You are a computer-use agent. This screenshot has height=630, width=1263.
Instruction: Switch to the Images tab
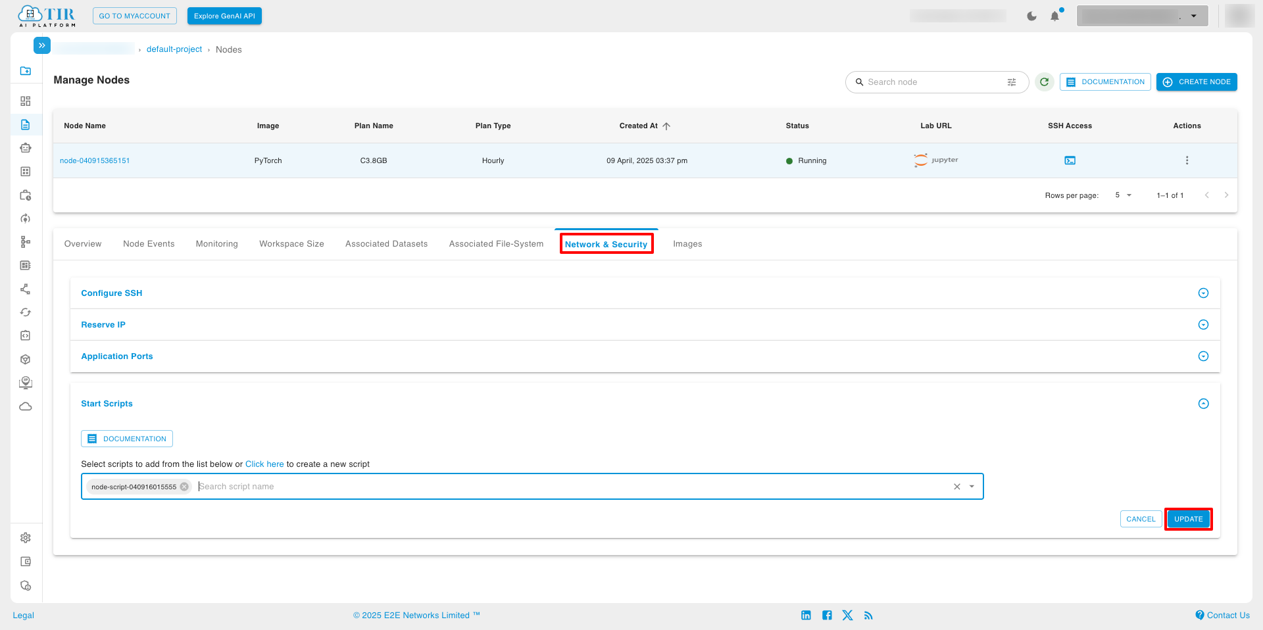687,244
